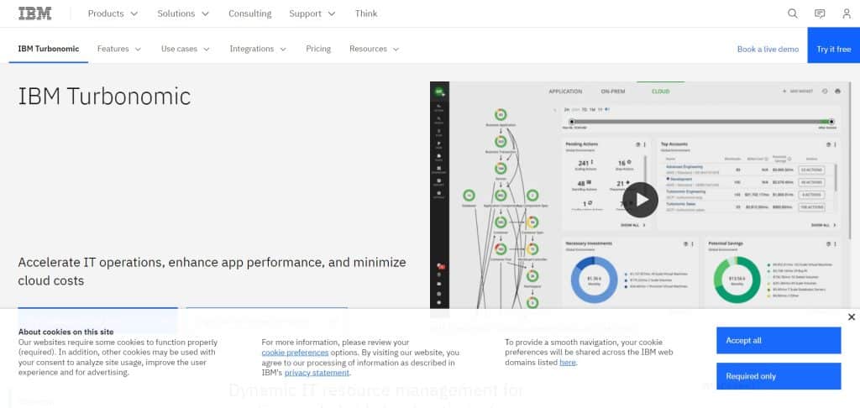This screenshot has width=860, height=408.
Task: Expand the Products menu
Action: click(113, 13)
